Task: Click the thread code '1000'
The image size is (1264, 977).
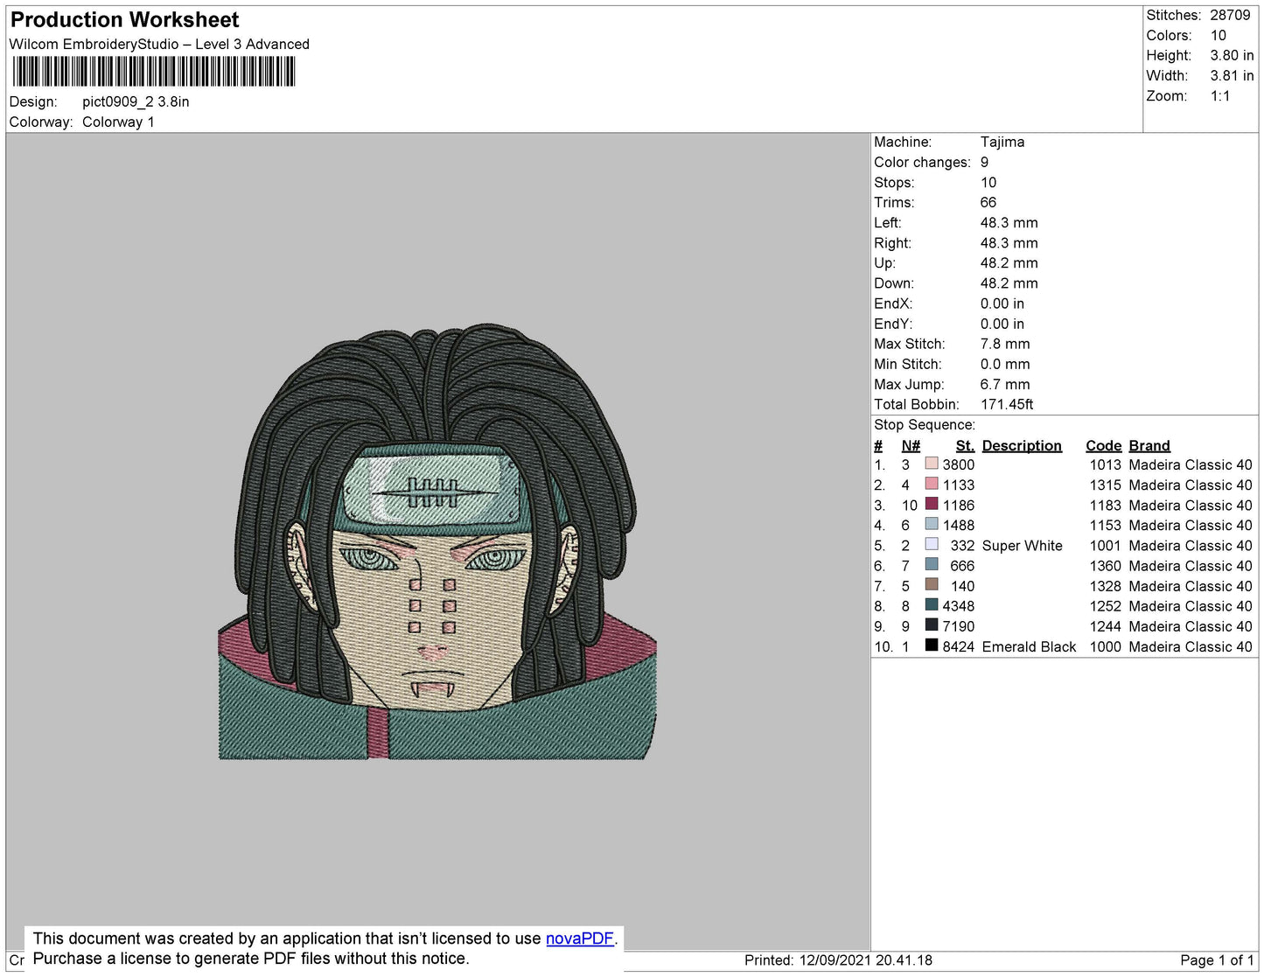Action: tap(1105, 646)
